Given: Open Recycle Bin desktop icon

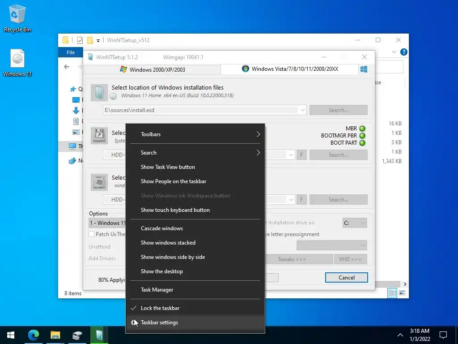Looking at the screenshot, I should [17, 18].
